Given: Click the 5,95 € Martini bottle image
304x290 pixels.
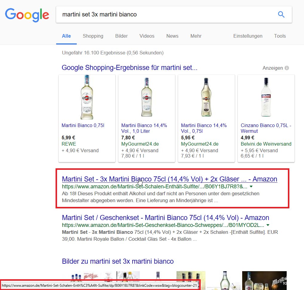Looking at the screenshot, I should click(x=206, y=97).
